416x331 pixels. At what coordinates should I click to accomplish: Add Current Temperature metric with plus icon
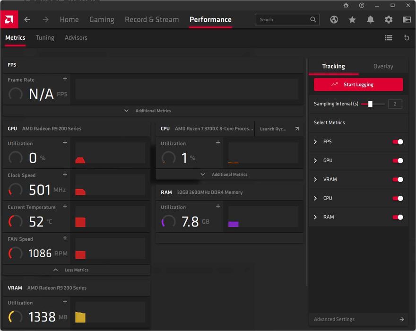(x=65, y=206)
